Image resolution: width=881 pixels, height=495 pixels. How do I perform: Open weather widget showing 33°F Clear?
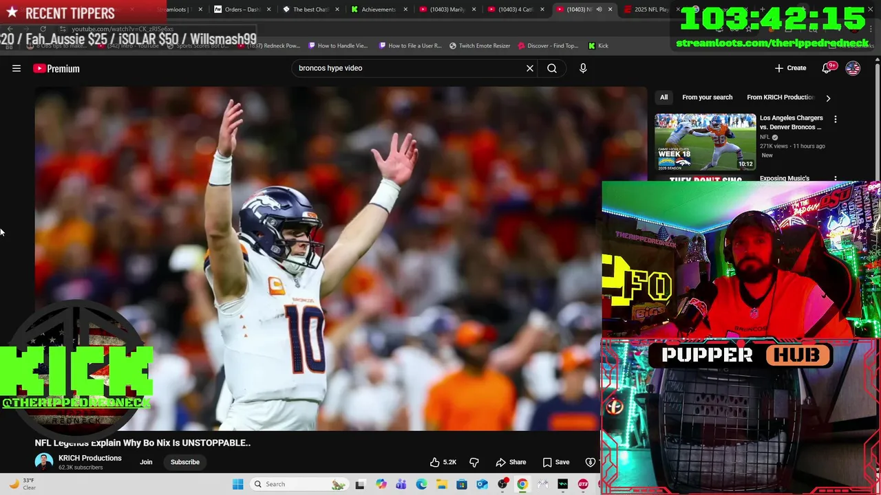click(x=22, y=484)
